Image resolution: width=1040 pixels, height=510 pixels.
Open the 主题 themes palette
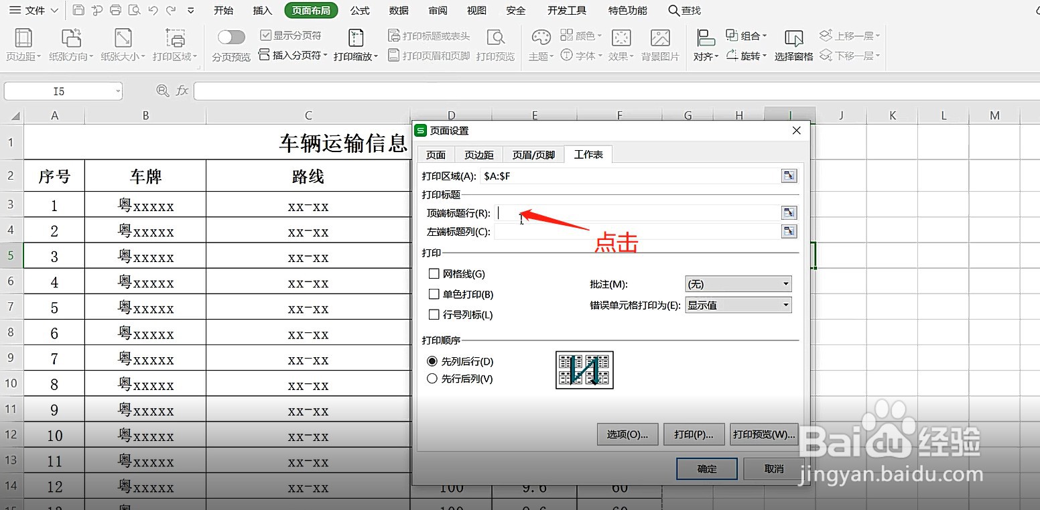click(541, 45)
